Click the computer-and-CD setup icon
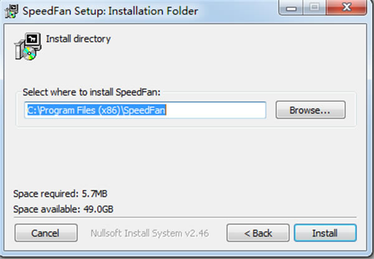Screen dimensions: 374x259 click(x=28, y=47)
